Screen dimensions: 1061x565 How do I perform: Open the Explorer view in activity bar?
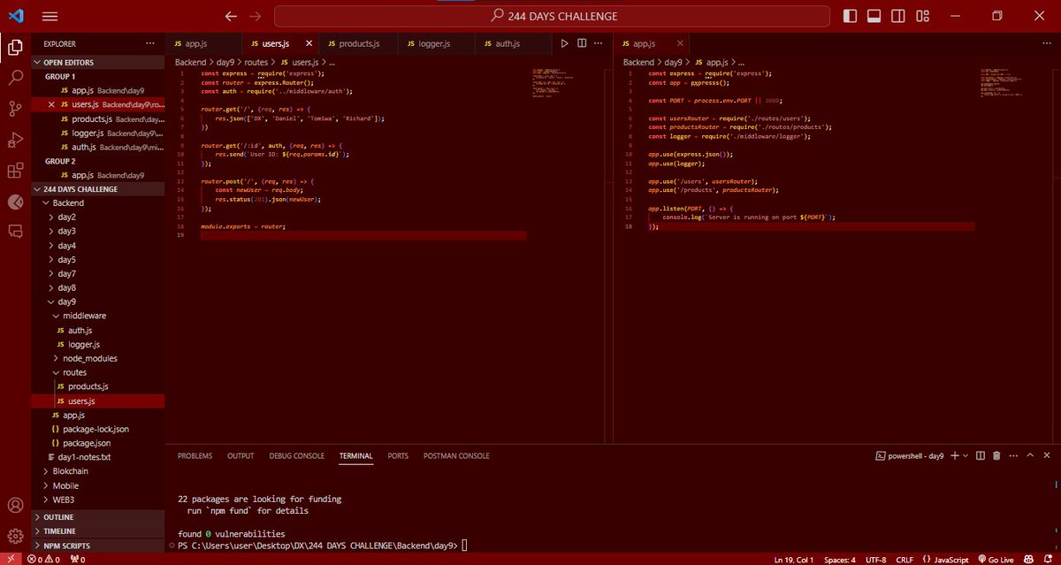[x=15, y=47]
